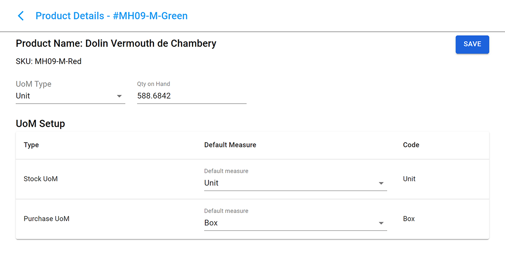Screen dimensions: 505x254
Task: Select the Stock UoM row label
Action: pyautogui.click(x=41, y=179)
